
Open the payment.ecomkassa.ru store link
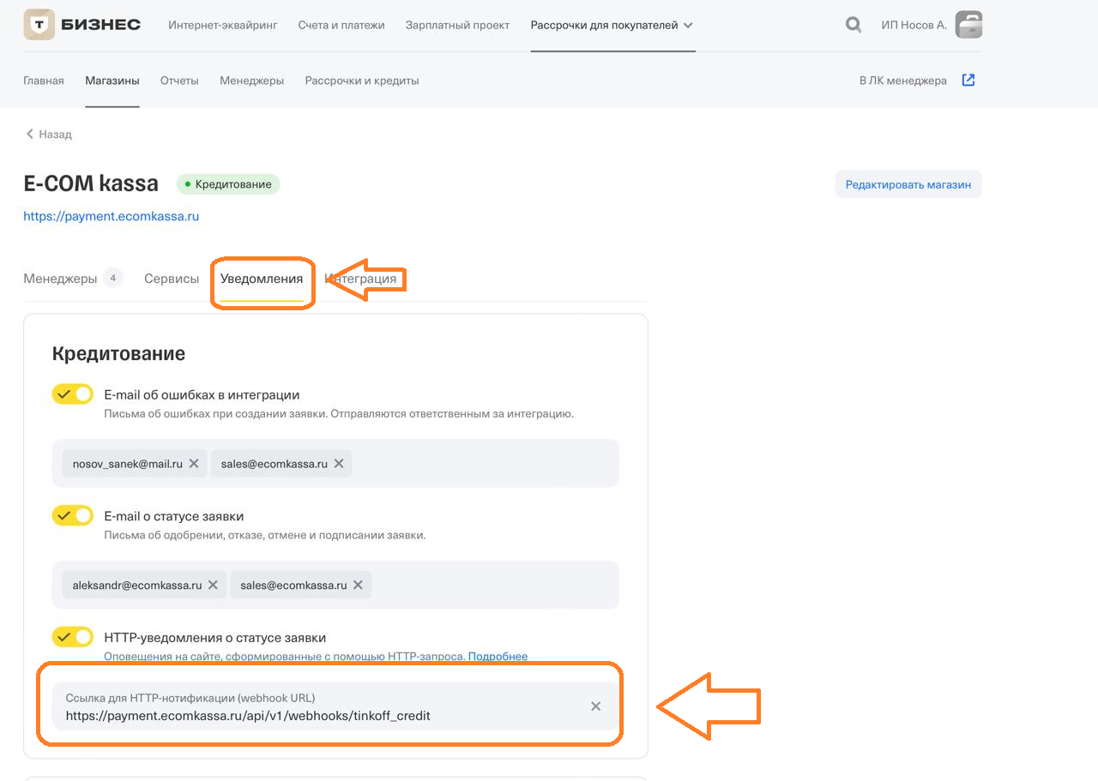click(112, 216)
